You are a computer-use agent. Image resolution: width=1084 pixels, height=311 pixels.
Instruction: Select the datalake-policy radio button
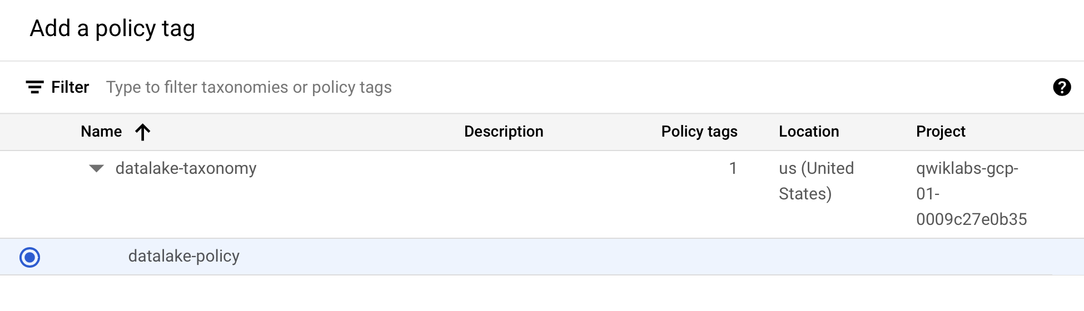coord(30,257)
